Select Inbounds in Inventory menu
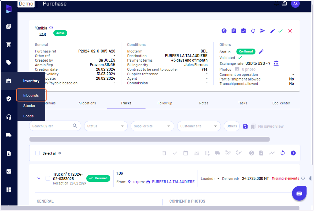 point(31,95)
